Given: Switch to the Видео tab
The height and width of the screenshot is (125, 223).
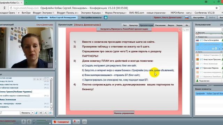Looking at the screenshot, I should click(x=171, y=25).
